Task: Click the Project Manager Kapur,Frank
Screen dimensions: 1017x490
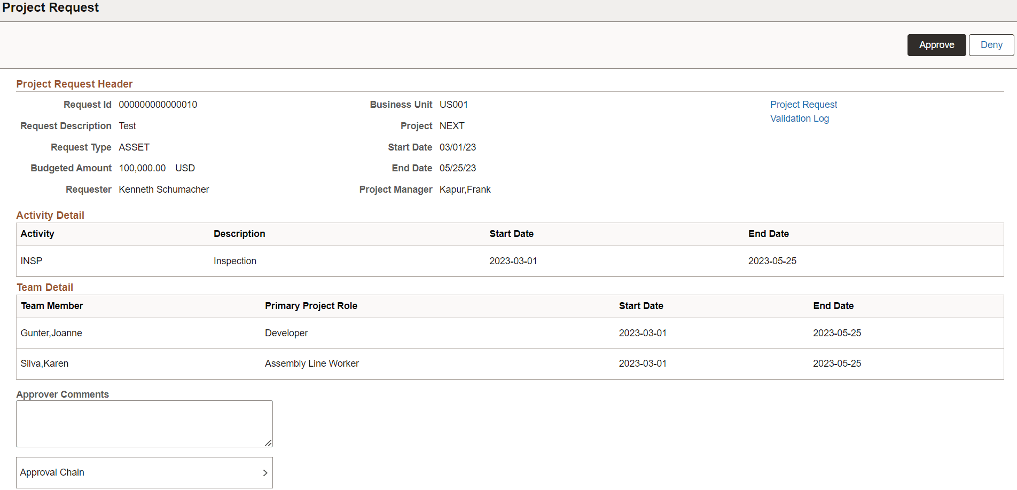Action: 465,189
